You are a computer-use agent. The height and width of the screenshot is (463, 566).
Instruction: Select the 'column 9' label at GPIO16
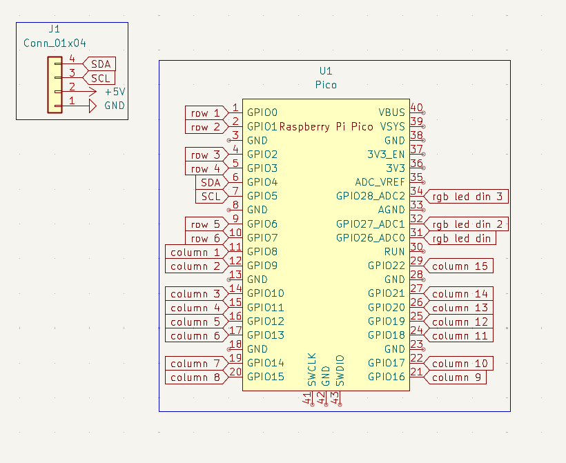[x=457, y=377]
